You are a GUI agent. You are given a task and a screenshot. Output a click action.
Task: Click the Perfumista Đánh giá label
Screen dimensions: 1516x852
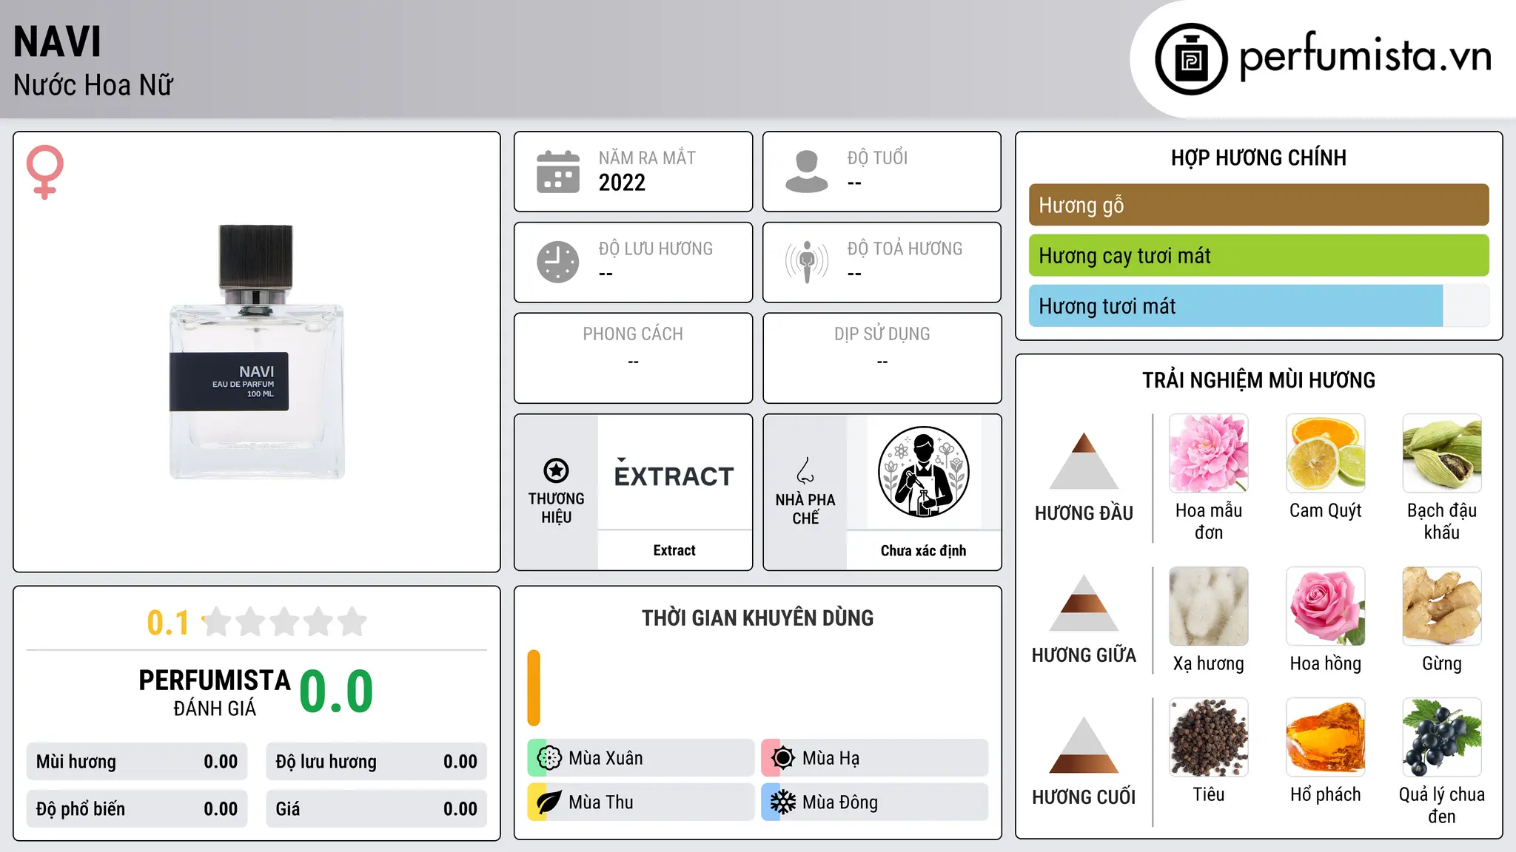pyautogui.click(x=215, y=692)
